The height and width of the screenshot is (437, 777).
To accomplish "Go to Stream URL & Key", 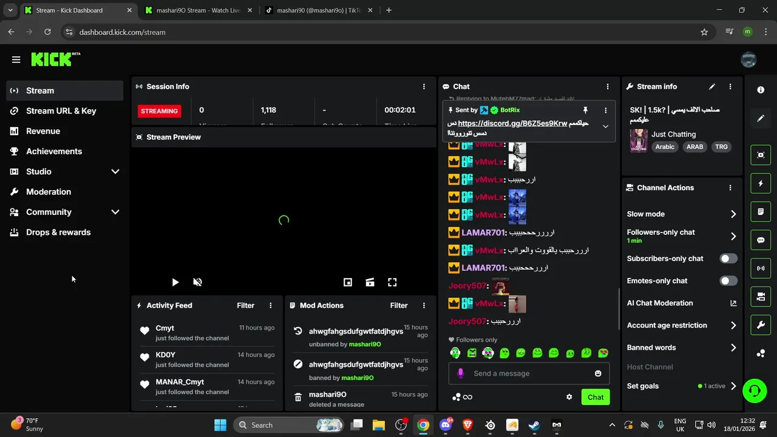I will click(64, 110).
